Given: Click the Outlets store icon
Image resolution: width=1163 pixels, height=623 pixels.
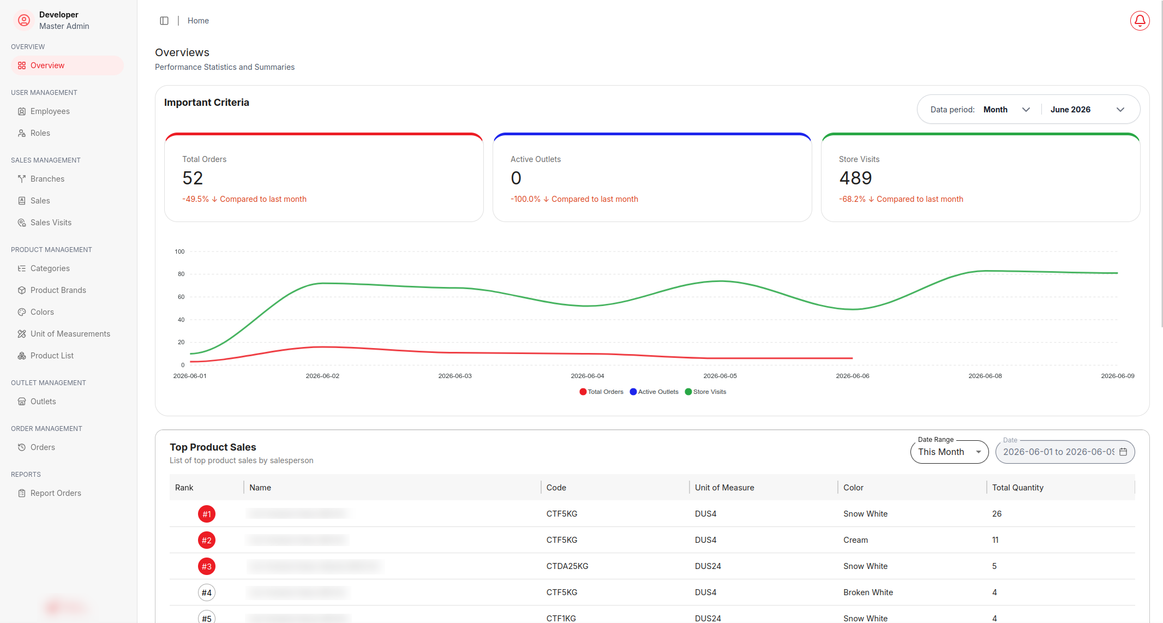Looking at the screenshot, I should 22,402.
